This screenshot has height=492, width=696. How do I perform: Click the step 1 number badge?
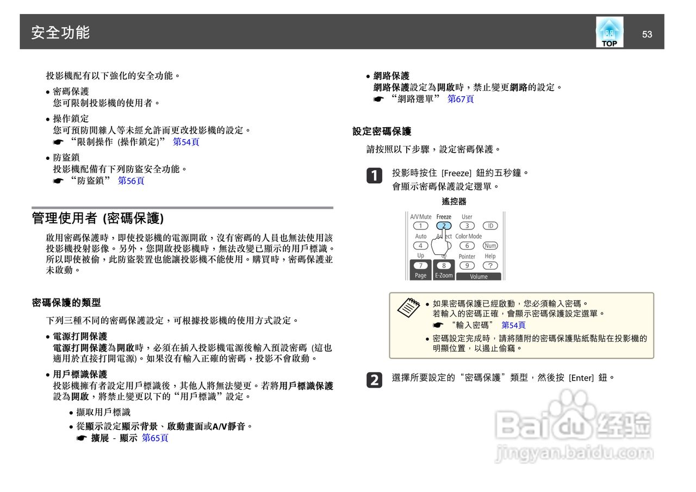pos(374,176)
